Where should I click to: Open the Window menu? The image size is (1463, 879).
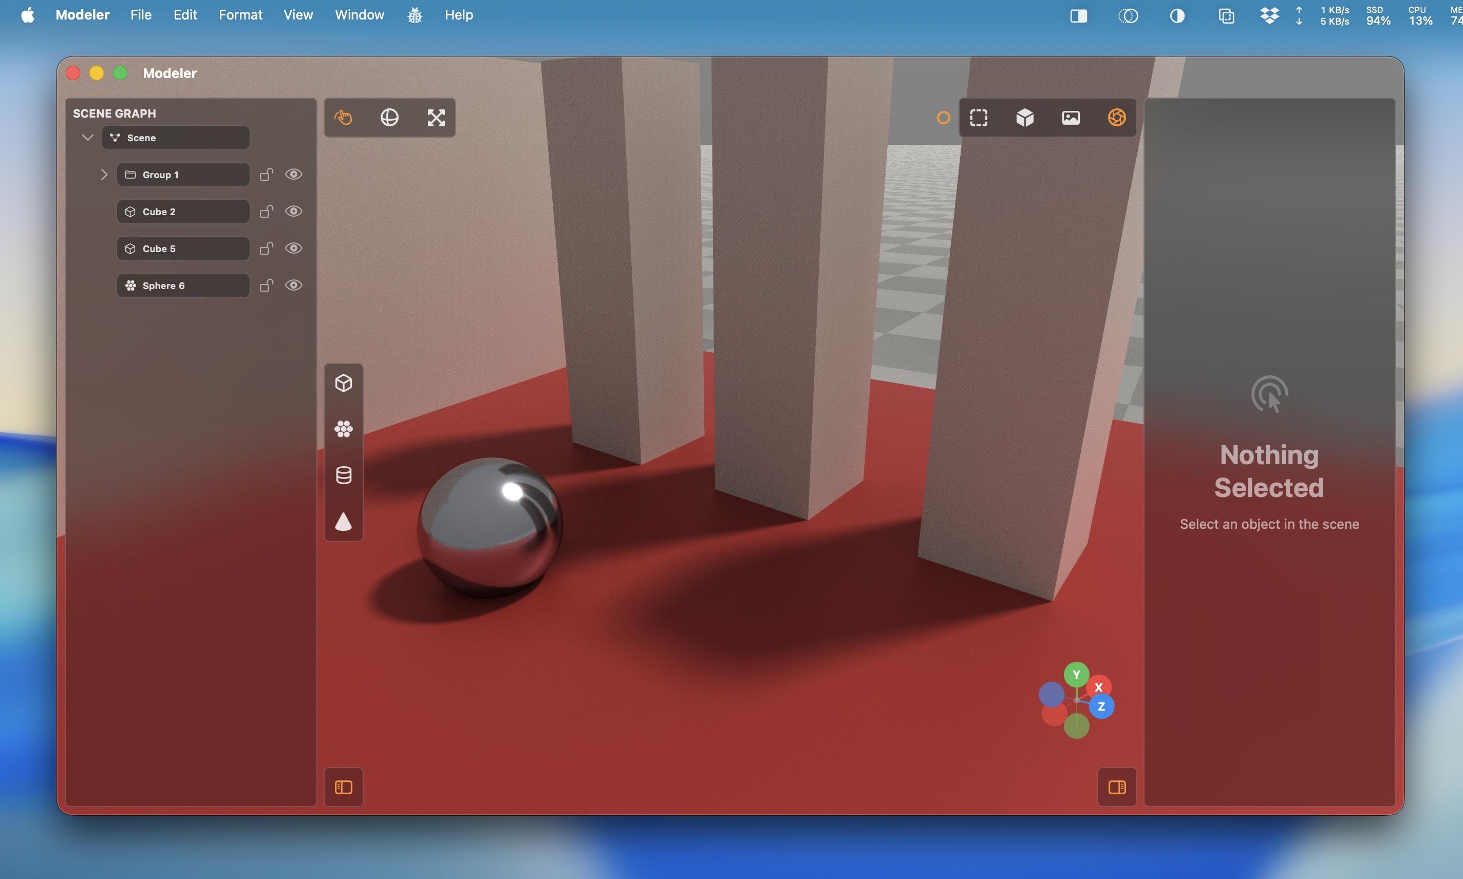[359, 15]
